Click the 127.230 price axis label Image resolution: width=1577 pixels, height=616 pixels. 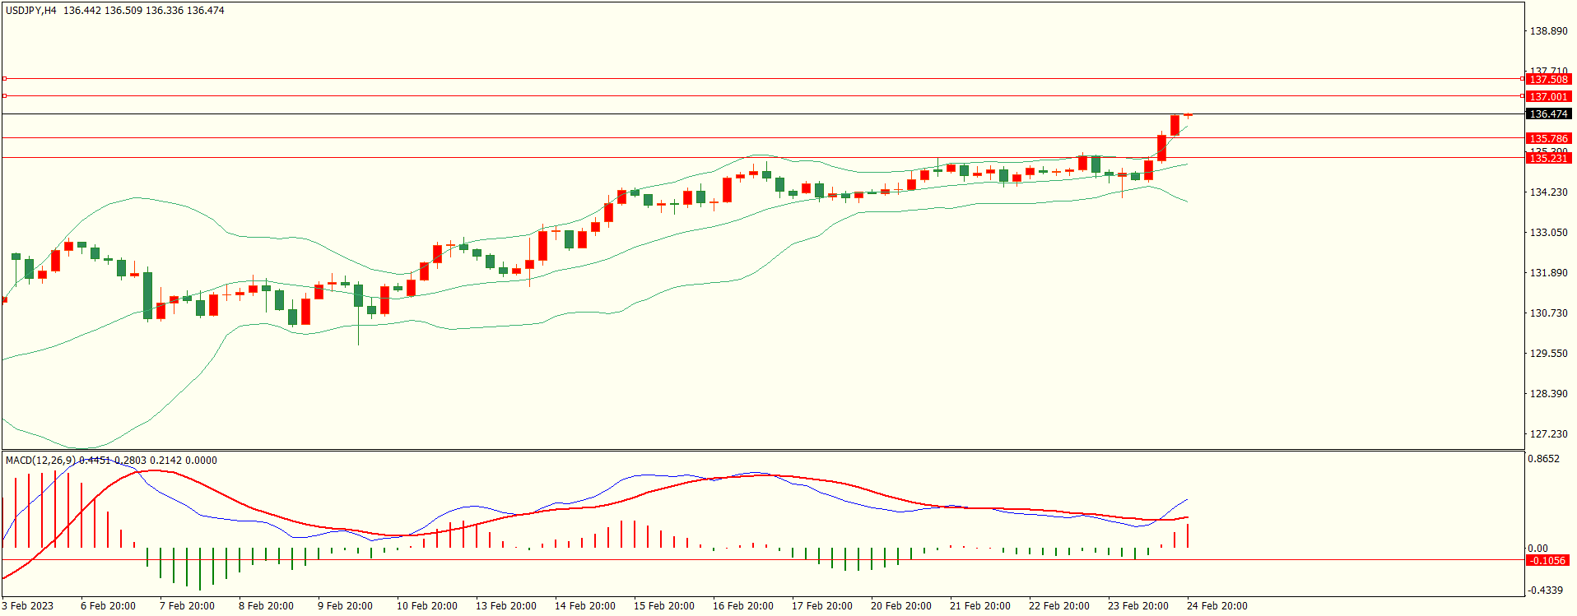[1548, 434]
